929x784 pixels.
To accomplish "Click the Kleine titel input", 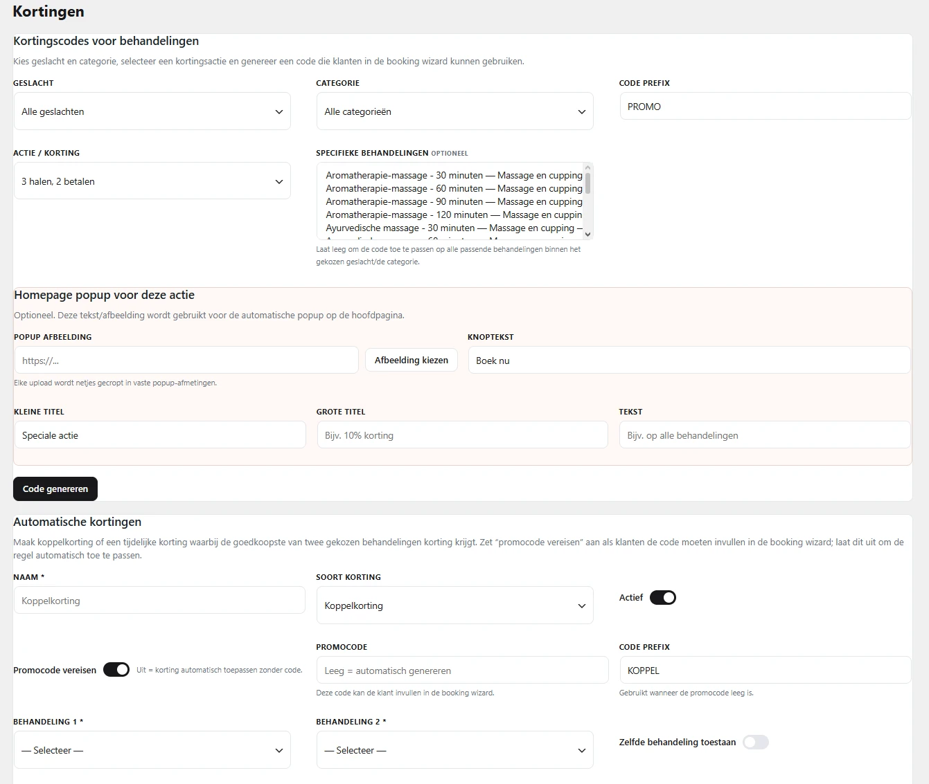I will coord(160,435).
